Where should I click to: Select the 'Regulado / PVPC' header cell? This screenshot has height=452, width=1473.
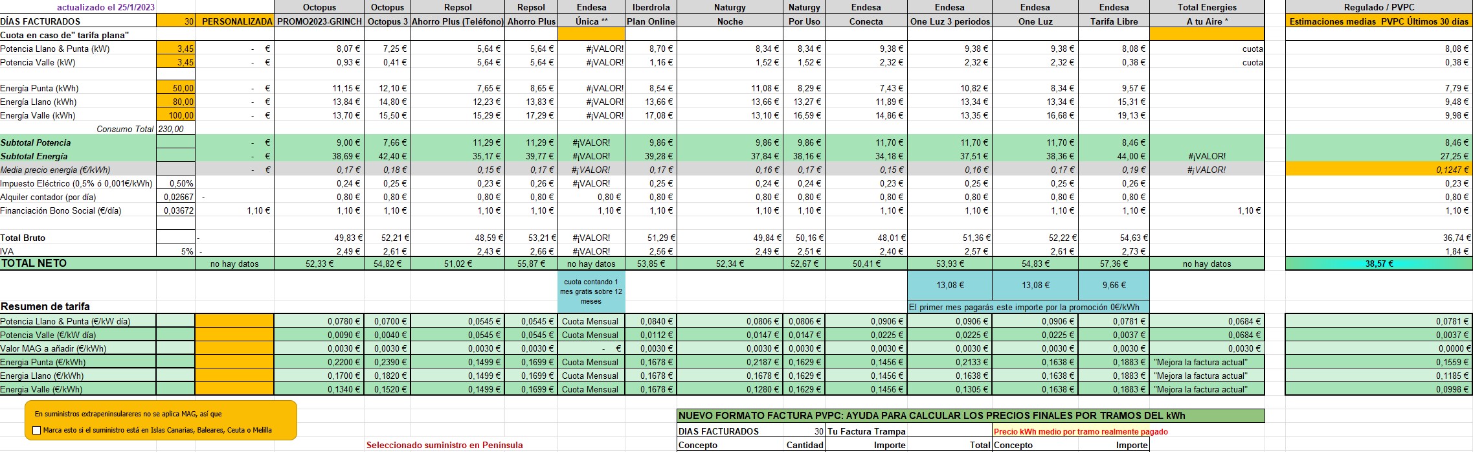coord(1379,7)
